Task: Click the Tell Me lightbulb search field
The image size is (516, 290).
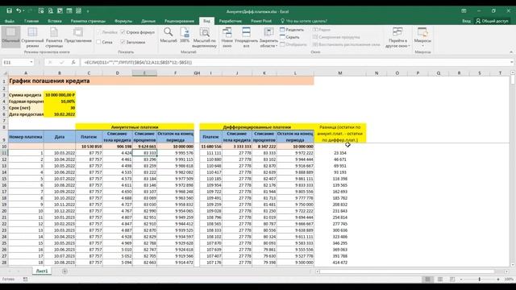Action: [x=304, y=21]
